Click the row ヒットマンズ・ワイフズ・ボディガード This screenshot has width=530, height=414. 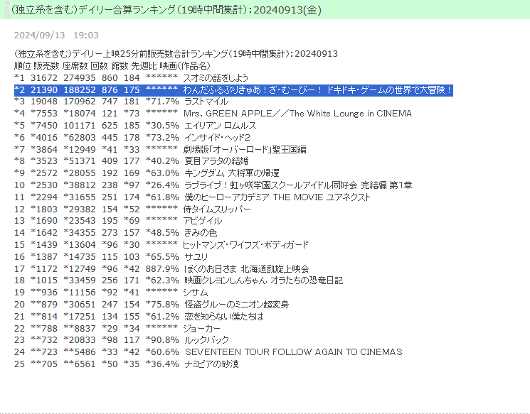pyautogui.click(x=161, y=244)
